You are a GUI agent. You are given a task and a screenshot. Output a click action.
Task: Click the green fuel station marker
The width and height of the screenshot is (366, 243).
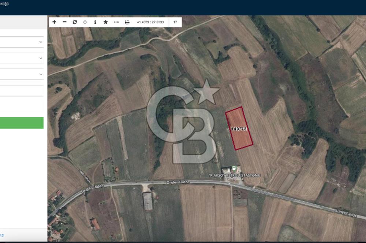click(x=234, y=169)
